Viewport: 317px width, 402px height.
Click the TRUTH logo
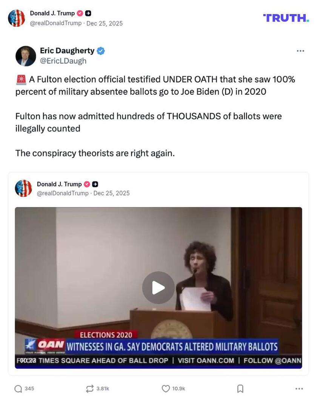(x=286, y=18)
